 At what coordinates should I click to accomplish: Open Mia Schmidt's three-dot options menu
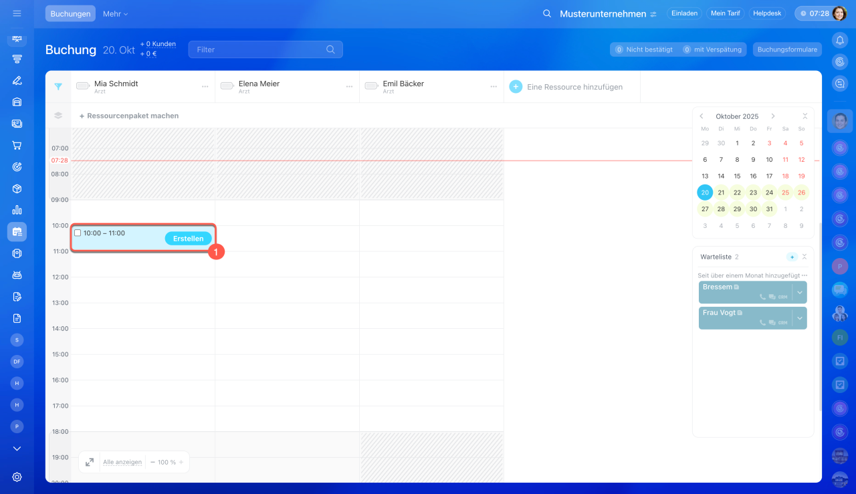[x=205, y=87]
